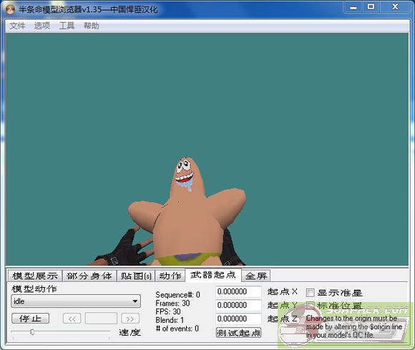The height and width of the screenshot is (350, 415).
Task: Click the '# of events: 0' text
Action: (177, 329)
